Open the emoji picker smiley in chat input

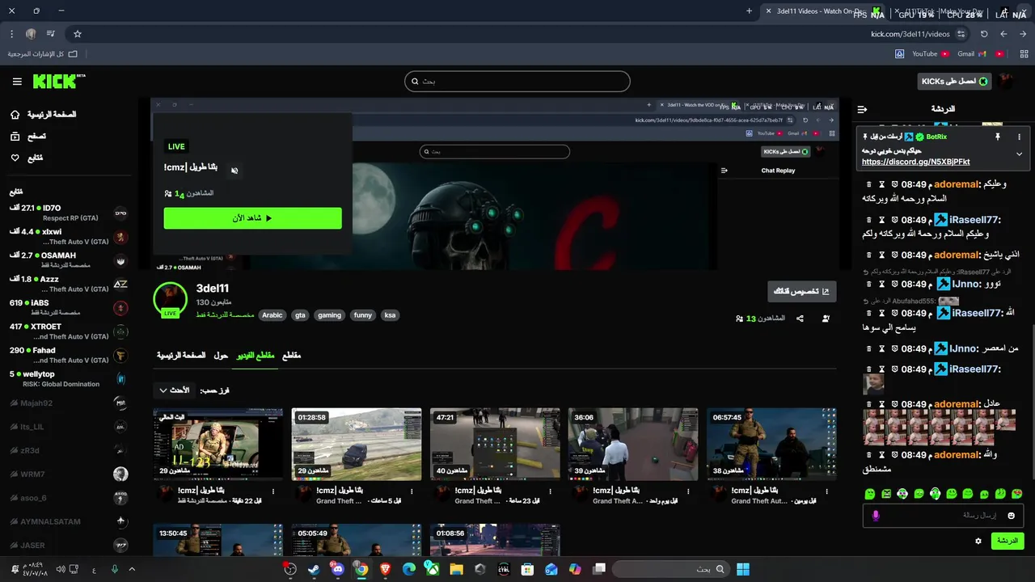point(1011,516)
